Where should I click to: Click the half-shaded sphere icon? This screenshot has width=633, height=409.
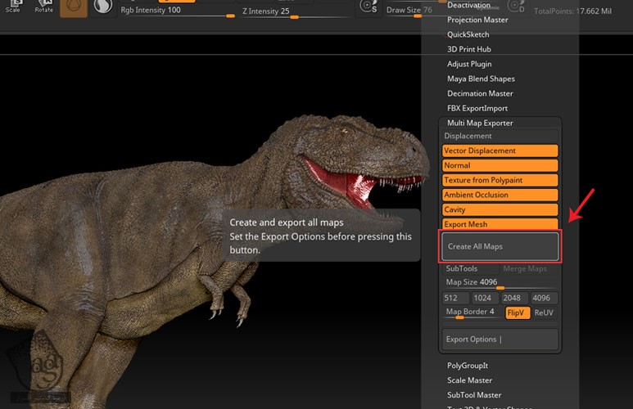click(103, 7)
